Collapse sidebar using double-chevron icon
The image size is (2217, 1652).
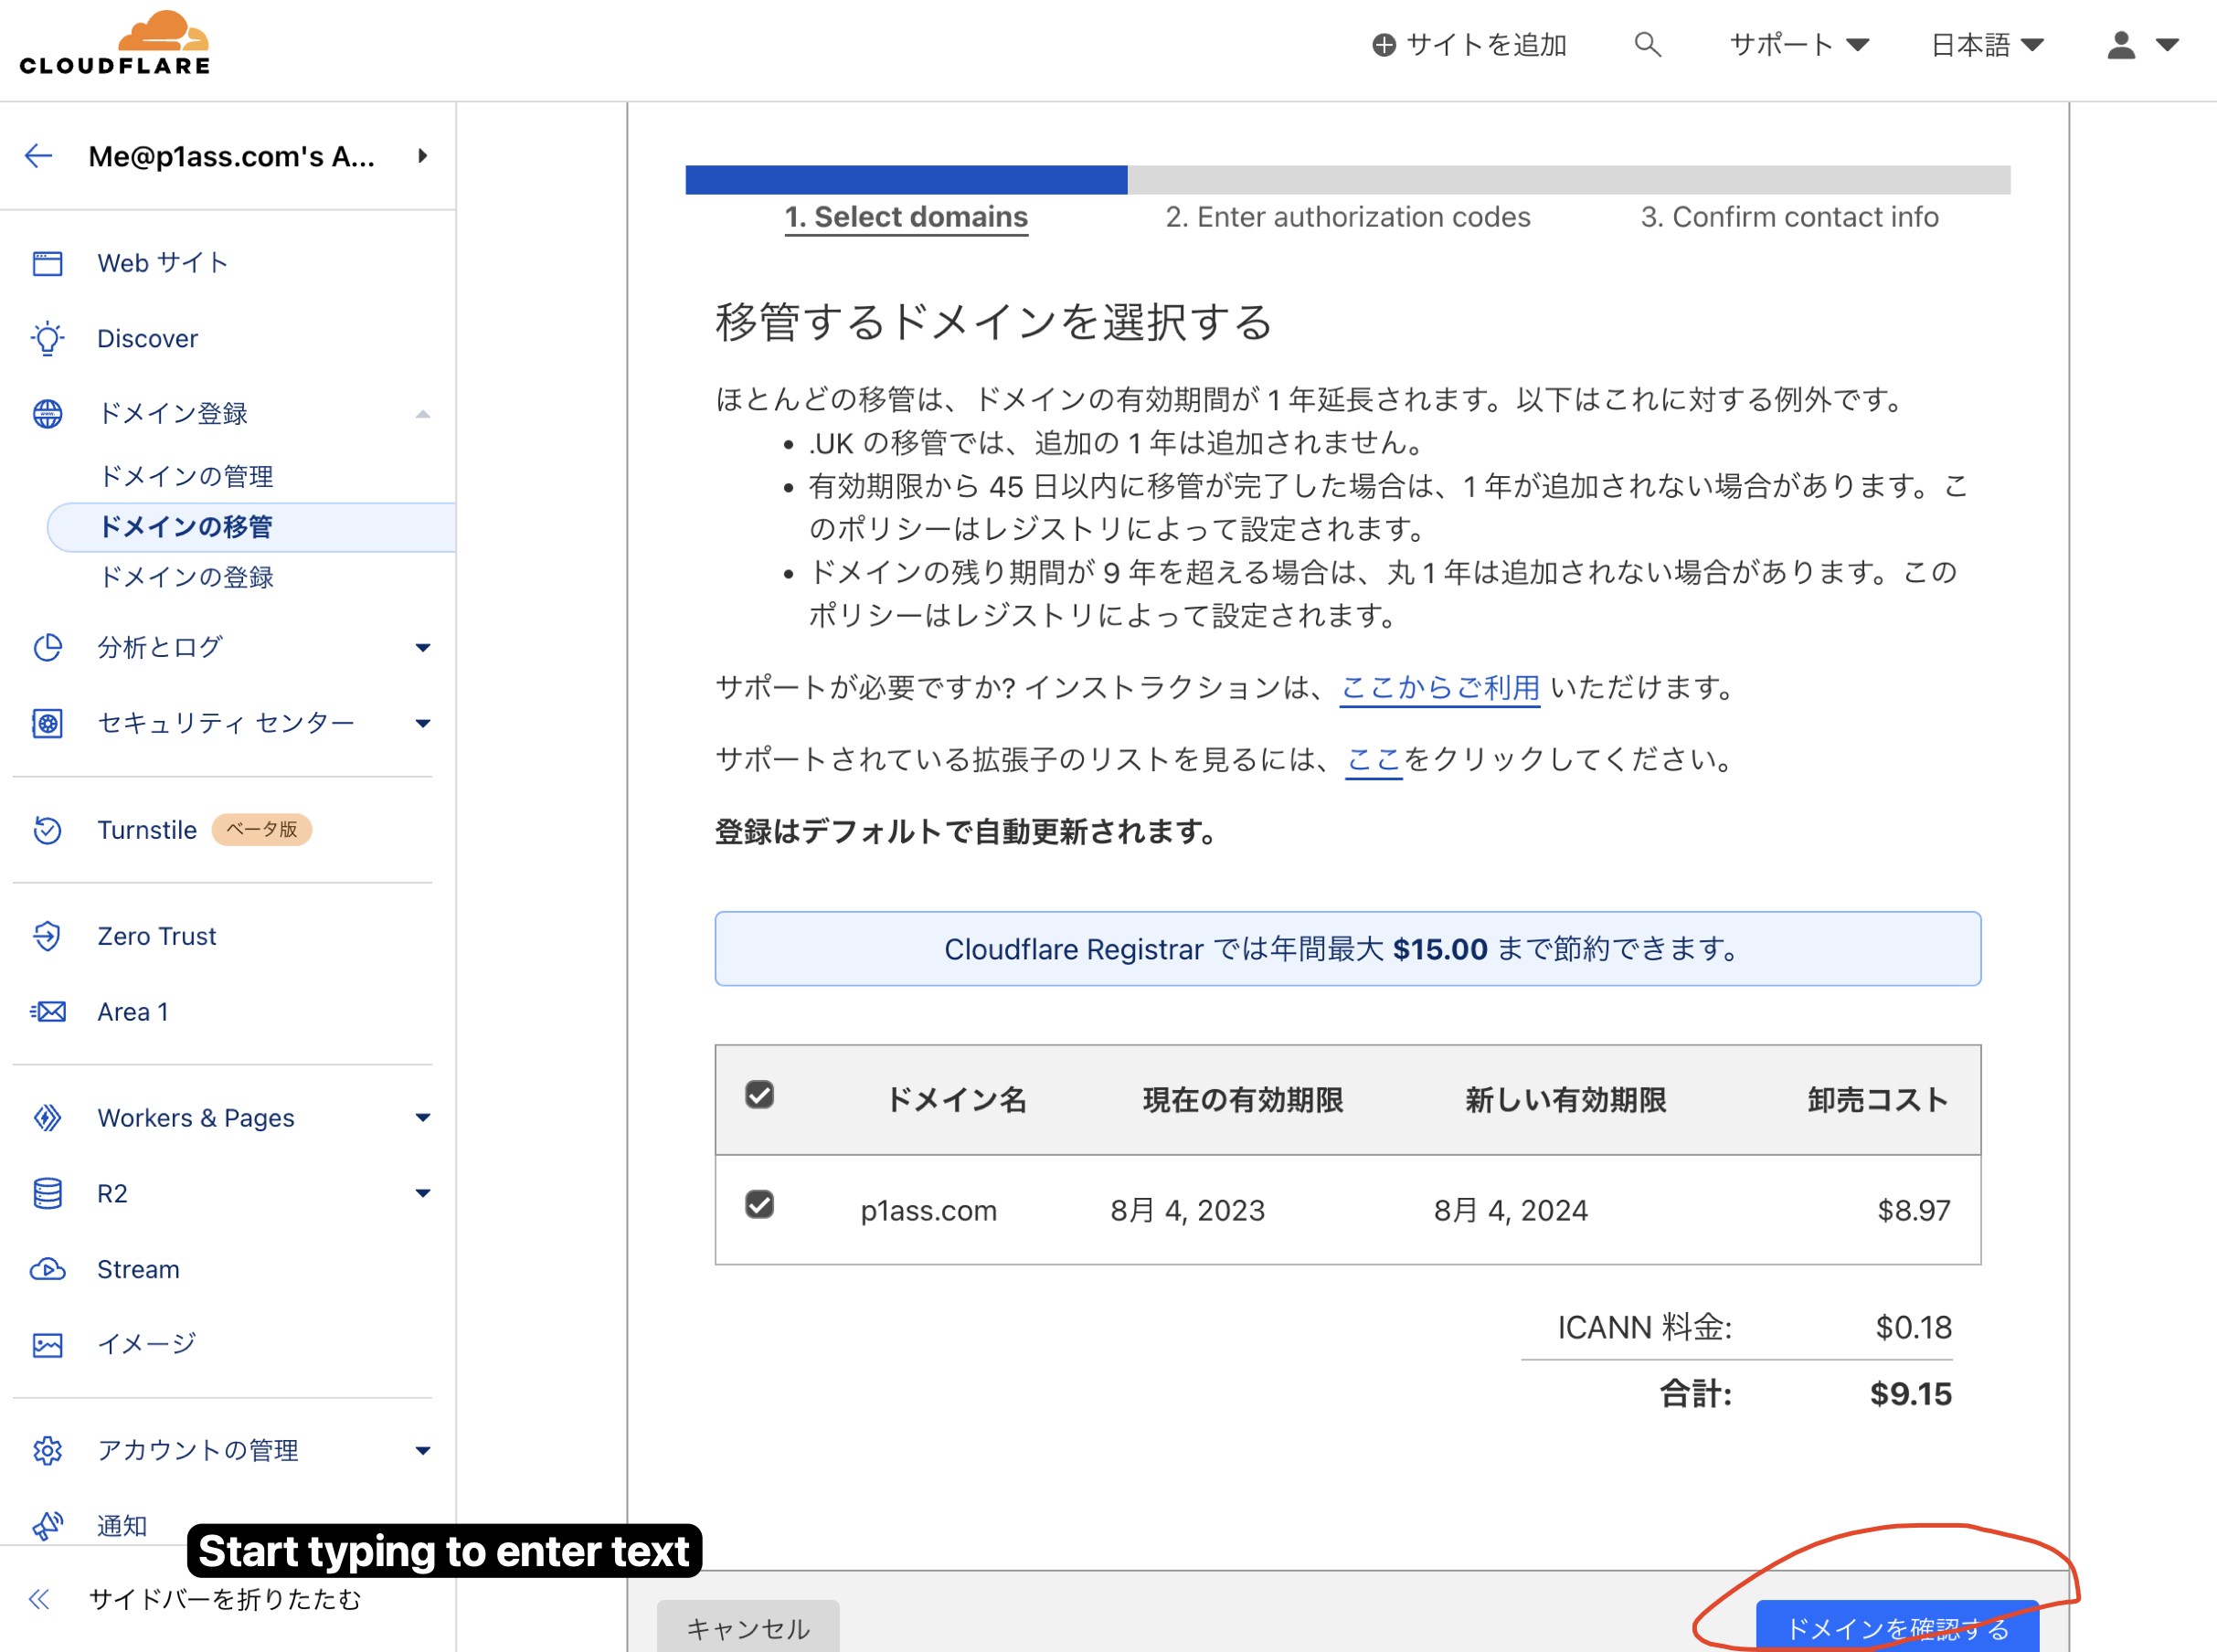(39, 1599)
